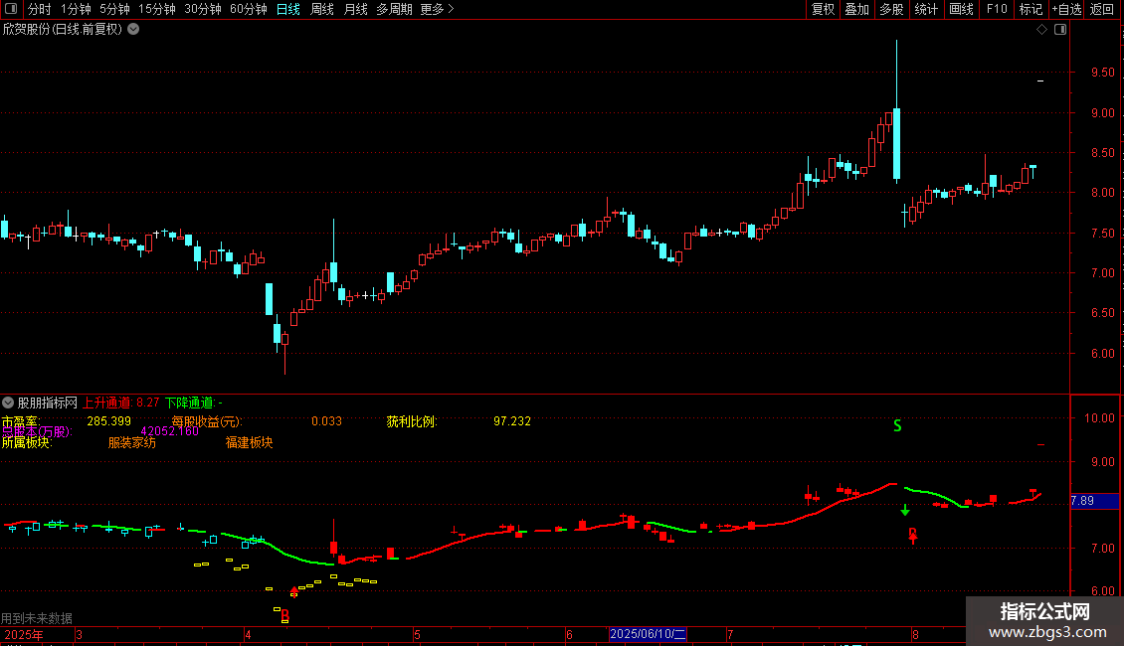Click the 每股收益(元) label

point(207,421)
